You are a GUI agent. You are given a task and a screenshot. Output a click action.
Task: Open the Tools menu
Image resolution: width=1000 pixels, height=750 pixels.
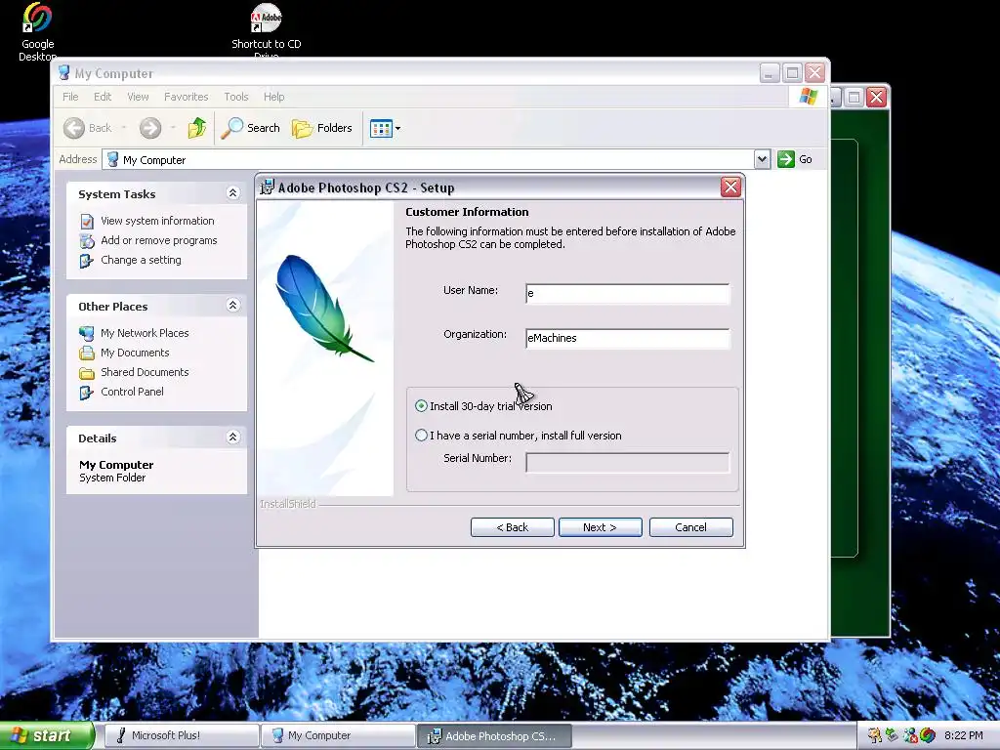(x=236, y=97)
